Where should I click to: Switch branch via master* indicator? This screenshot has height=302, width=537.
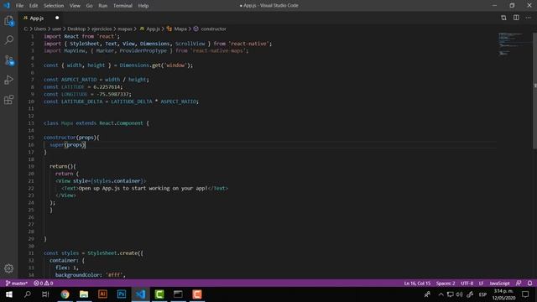17,284
